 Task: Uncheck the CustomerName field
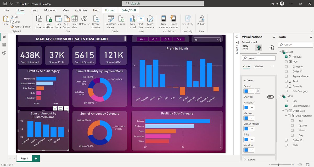[x=287, y=106]
